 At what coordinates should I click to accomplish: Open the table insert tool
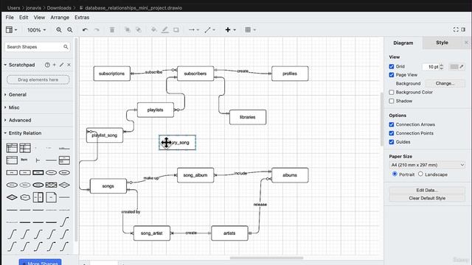pyautogui.click(x=250, y=29)
